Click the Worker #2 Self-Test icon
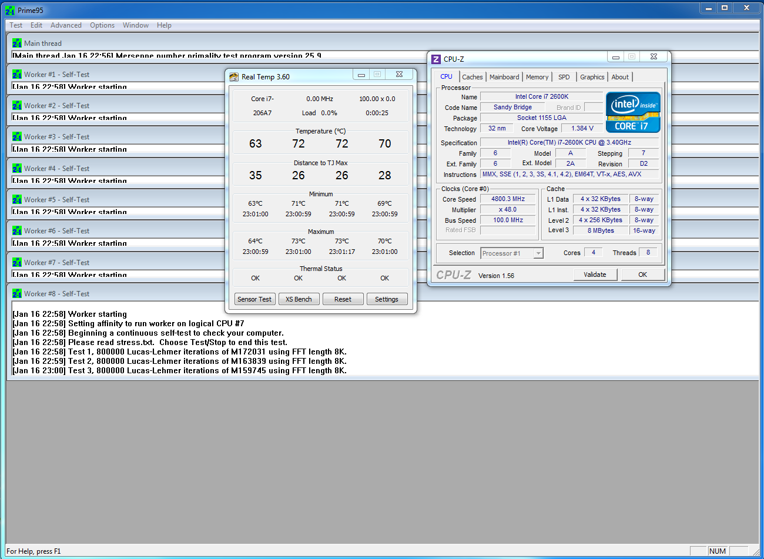This screenshot has width=764, height=559. 17,105
